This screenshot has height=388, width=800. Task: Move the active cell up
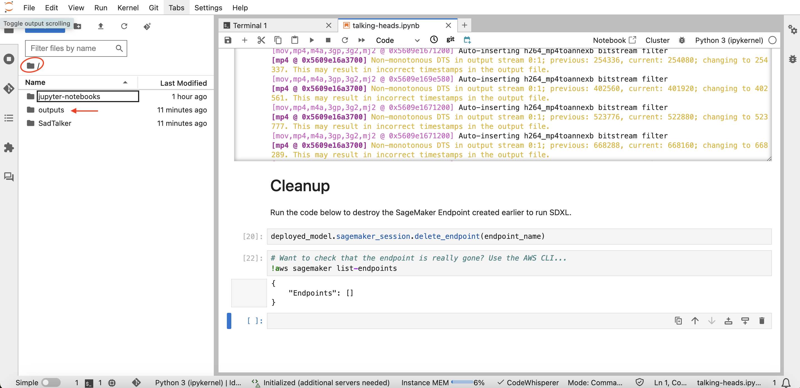pyautogui.click(x=695, y=321)
